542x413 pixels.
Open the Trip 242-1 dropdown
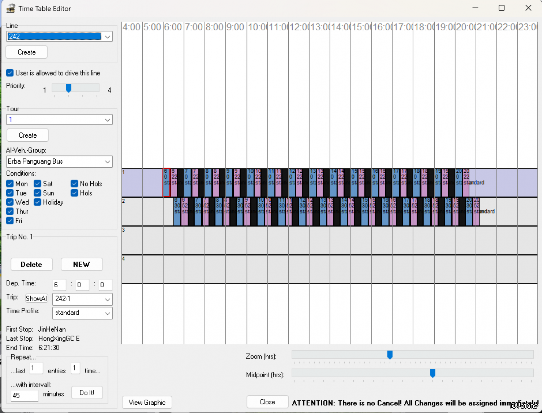[x=107, y=299]
